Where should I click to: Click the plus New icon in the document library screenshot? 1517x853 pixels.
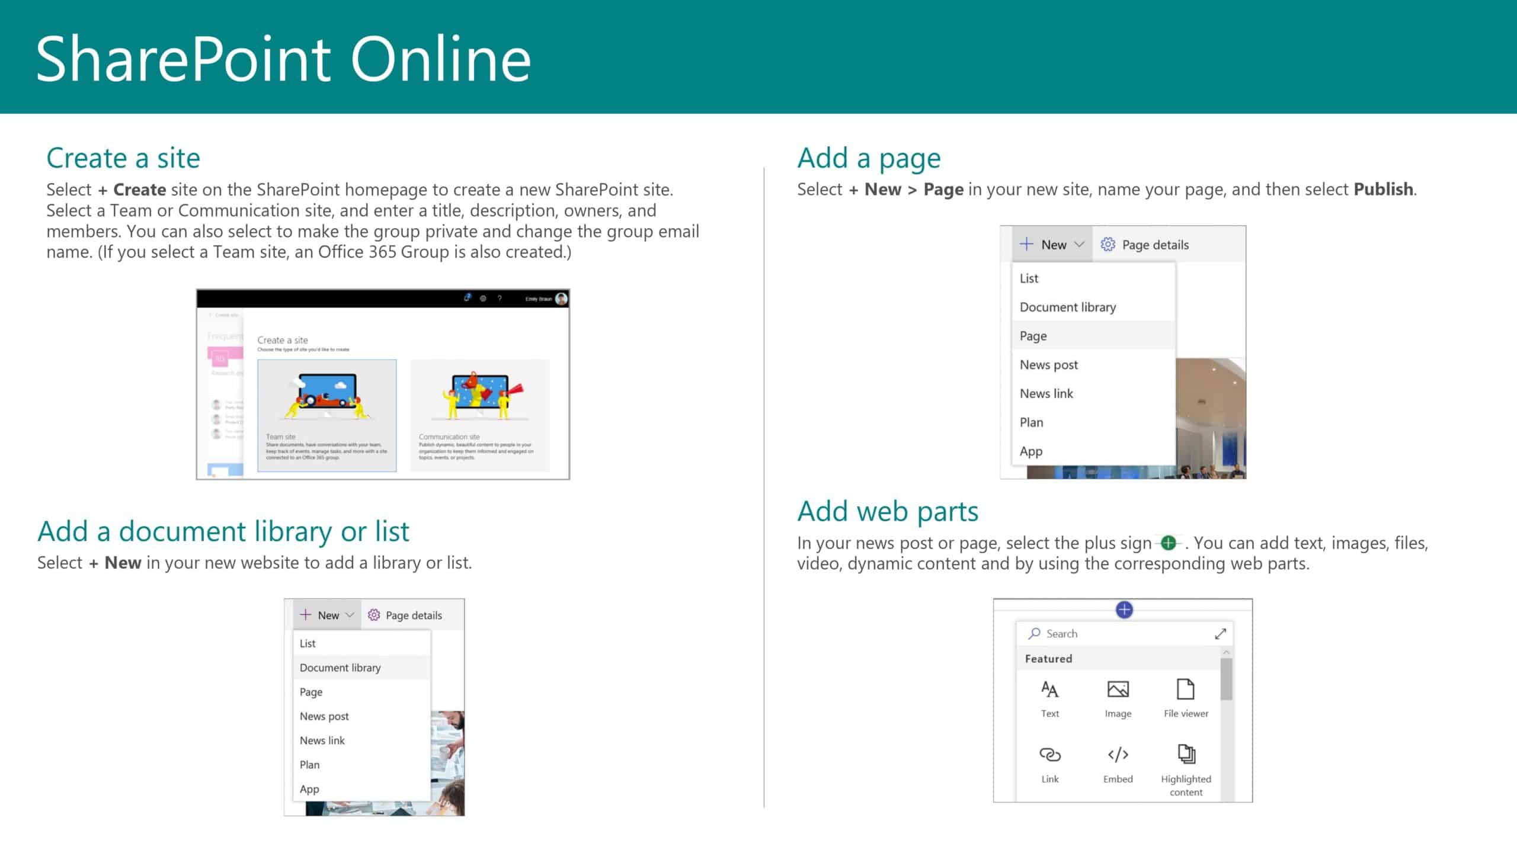click(x=305, y=615)
